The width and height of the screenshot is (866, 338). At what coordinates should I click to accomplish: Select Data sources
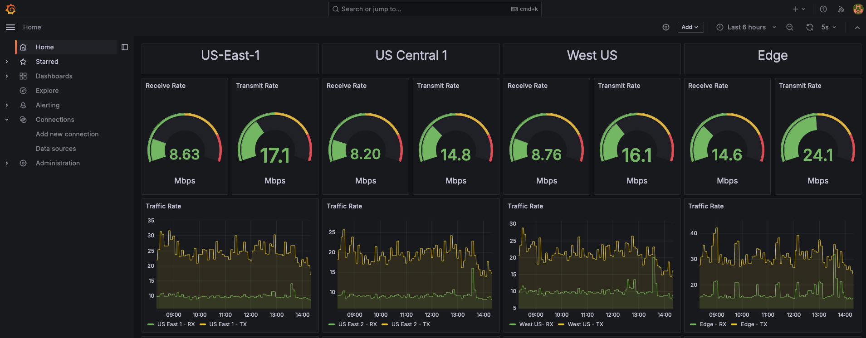pos(56,149)
